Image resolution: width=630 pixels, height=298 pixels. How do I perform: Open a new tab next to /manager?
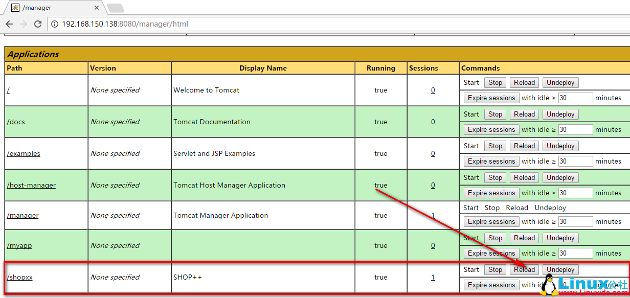pyautogui.click(x=115, y=8)
